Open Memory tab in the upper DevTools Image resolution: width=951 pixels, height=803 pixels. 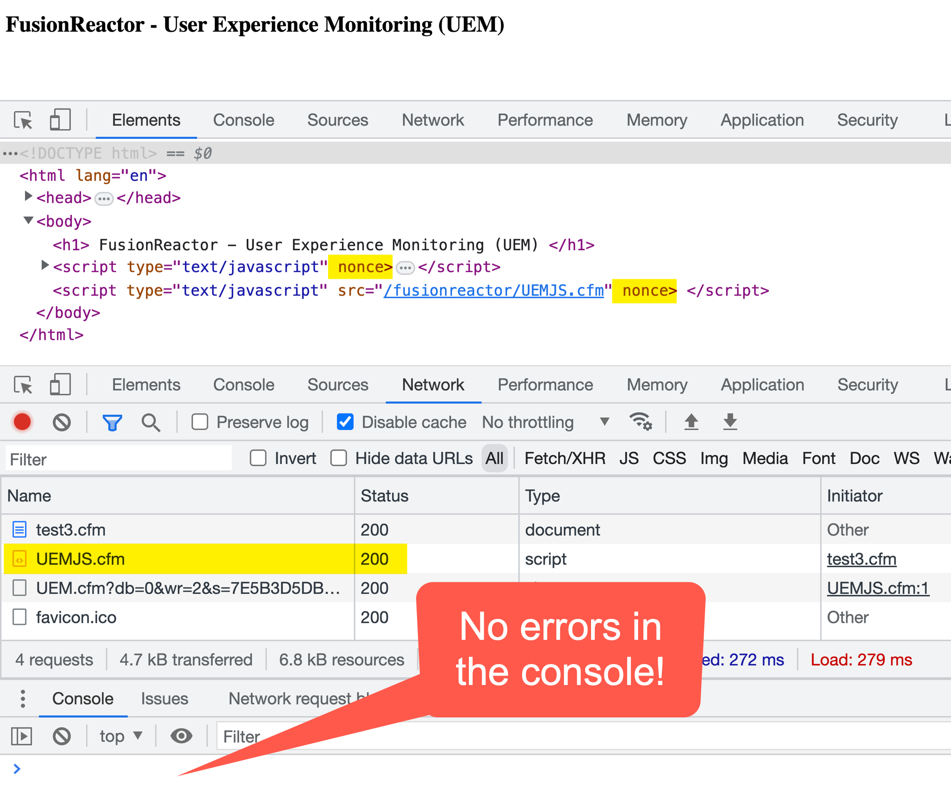point(657,120)
